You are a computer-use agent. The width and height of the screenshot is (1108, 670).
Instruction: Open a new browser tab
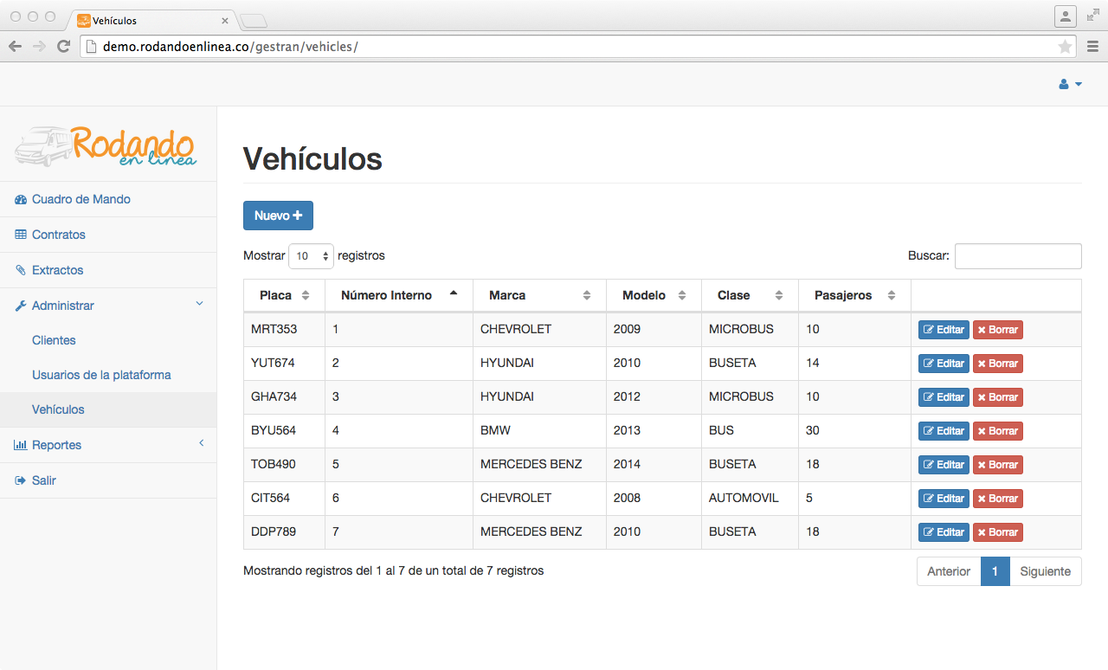(254, 21)
